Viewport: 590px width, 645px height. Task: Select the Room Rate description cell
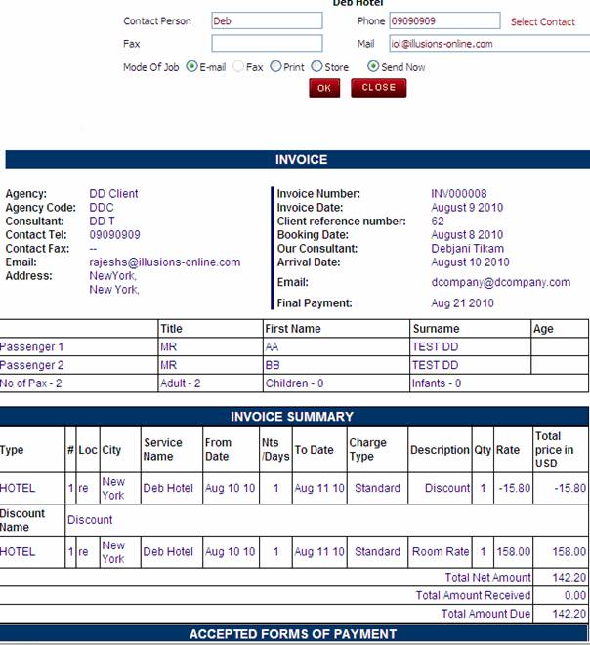coord(440,552)
